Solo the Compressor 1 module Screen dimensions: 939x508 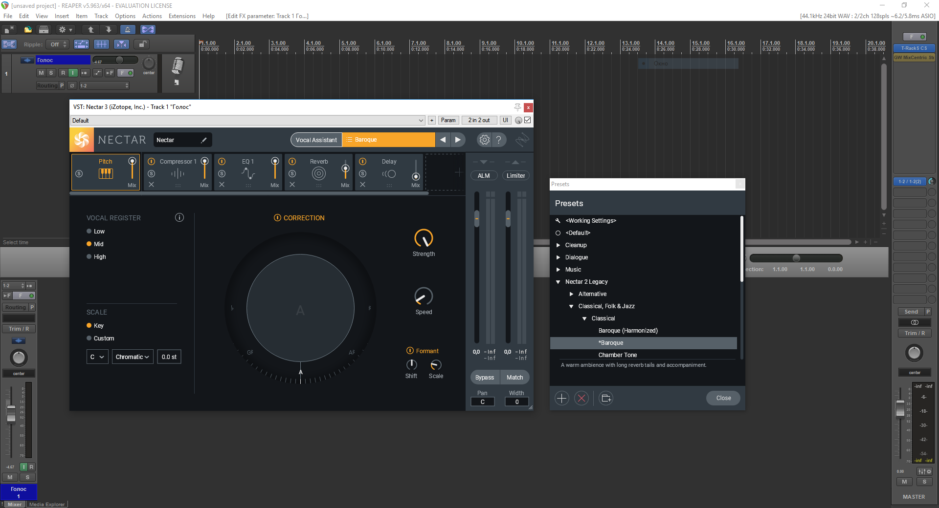(x=152, y=173)
